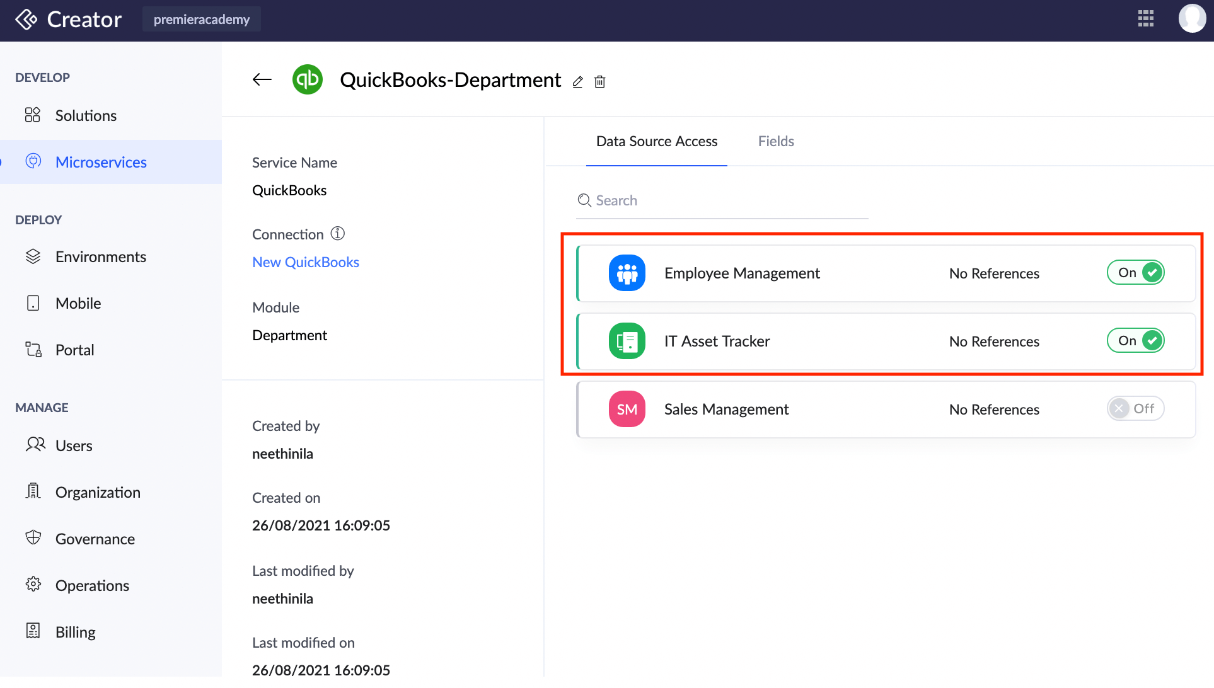Viewport: 1214px width, 688px height.
Task: Click No References for Sales Management
Action: point(994,409)
